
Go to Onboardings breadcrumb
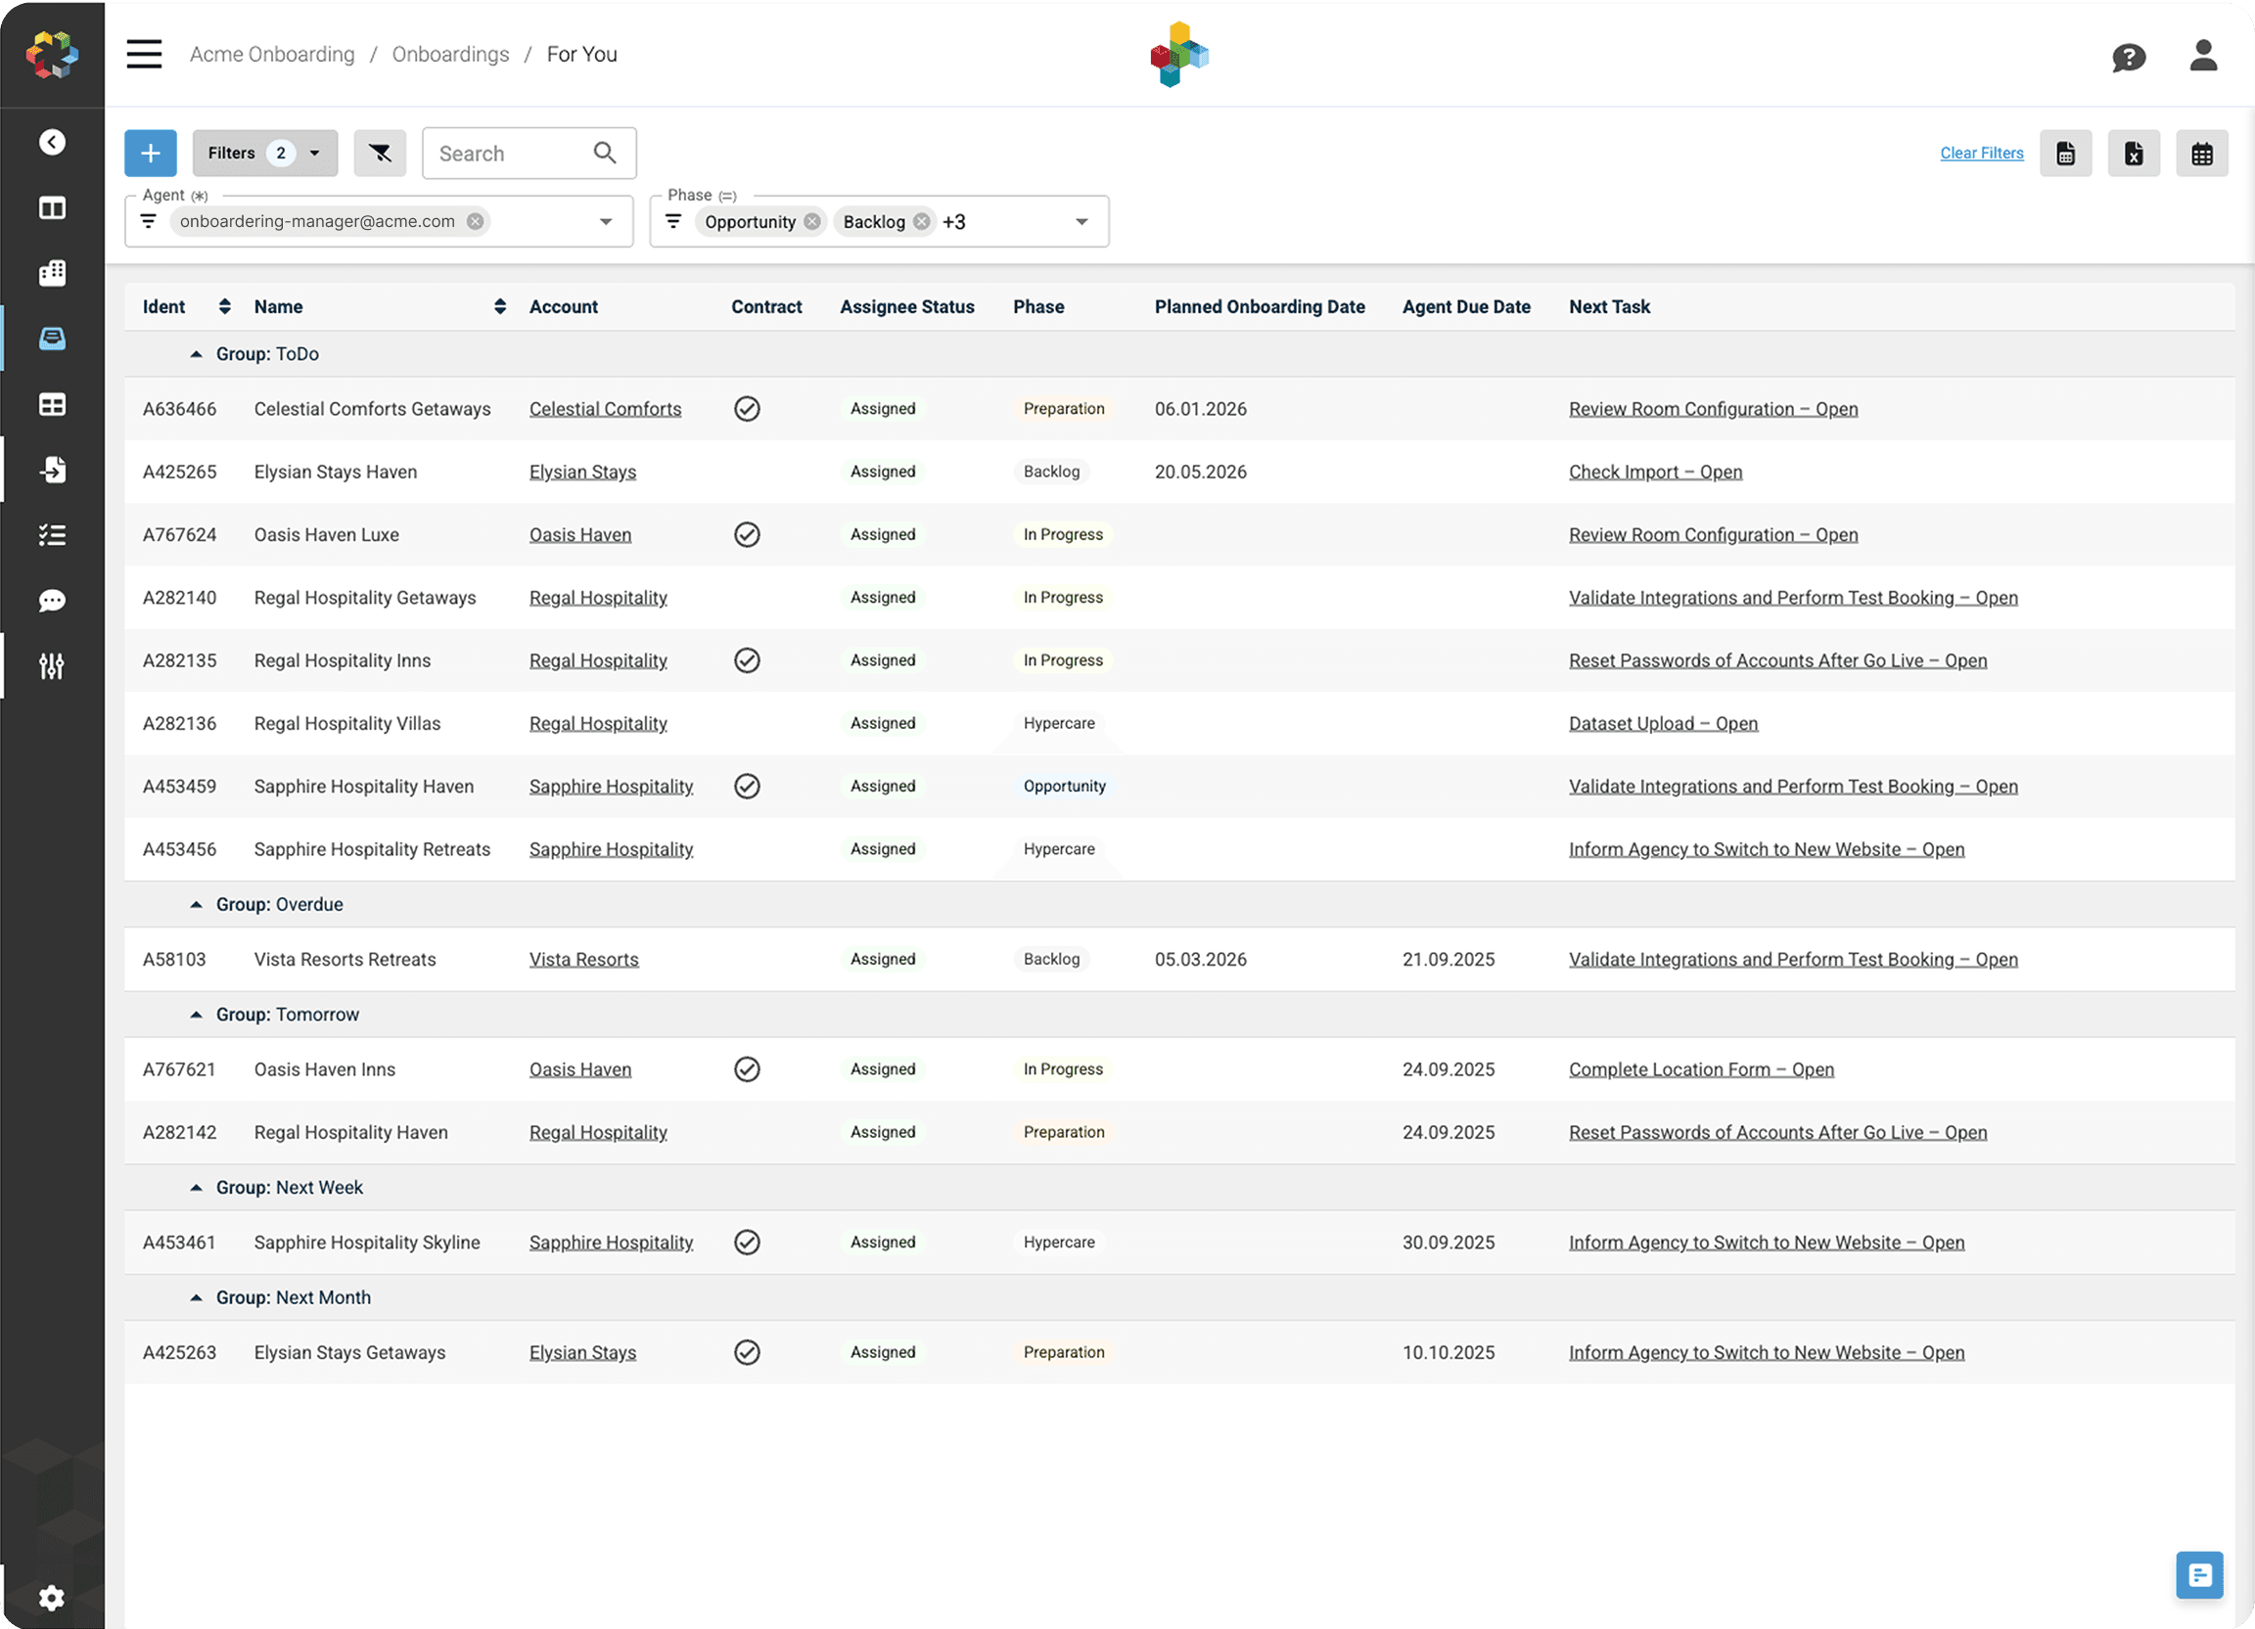pyautogui.click(x=449, y=54)
